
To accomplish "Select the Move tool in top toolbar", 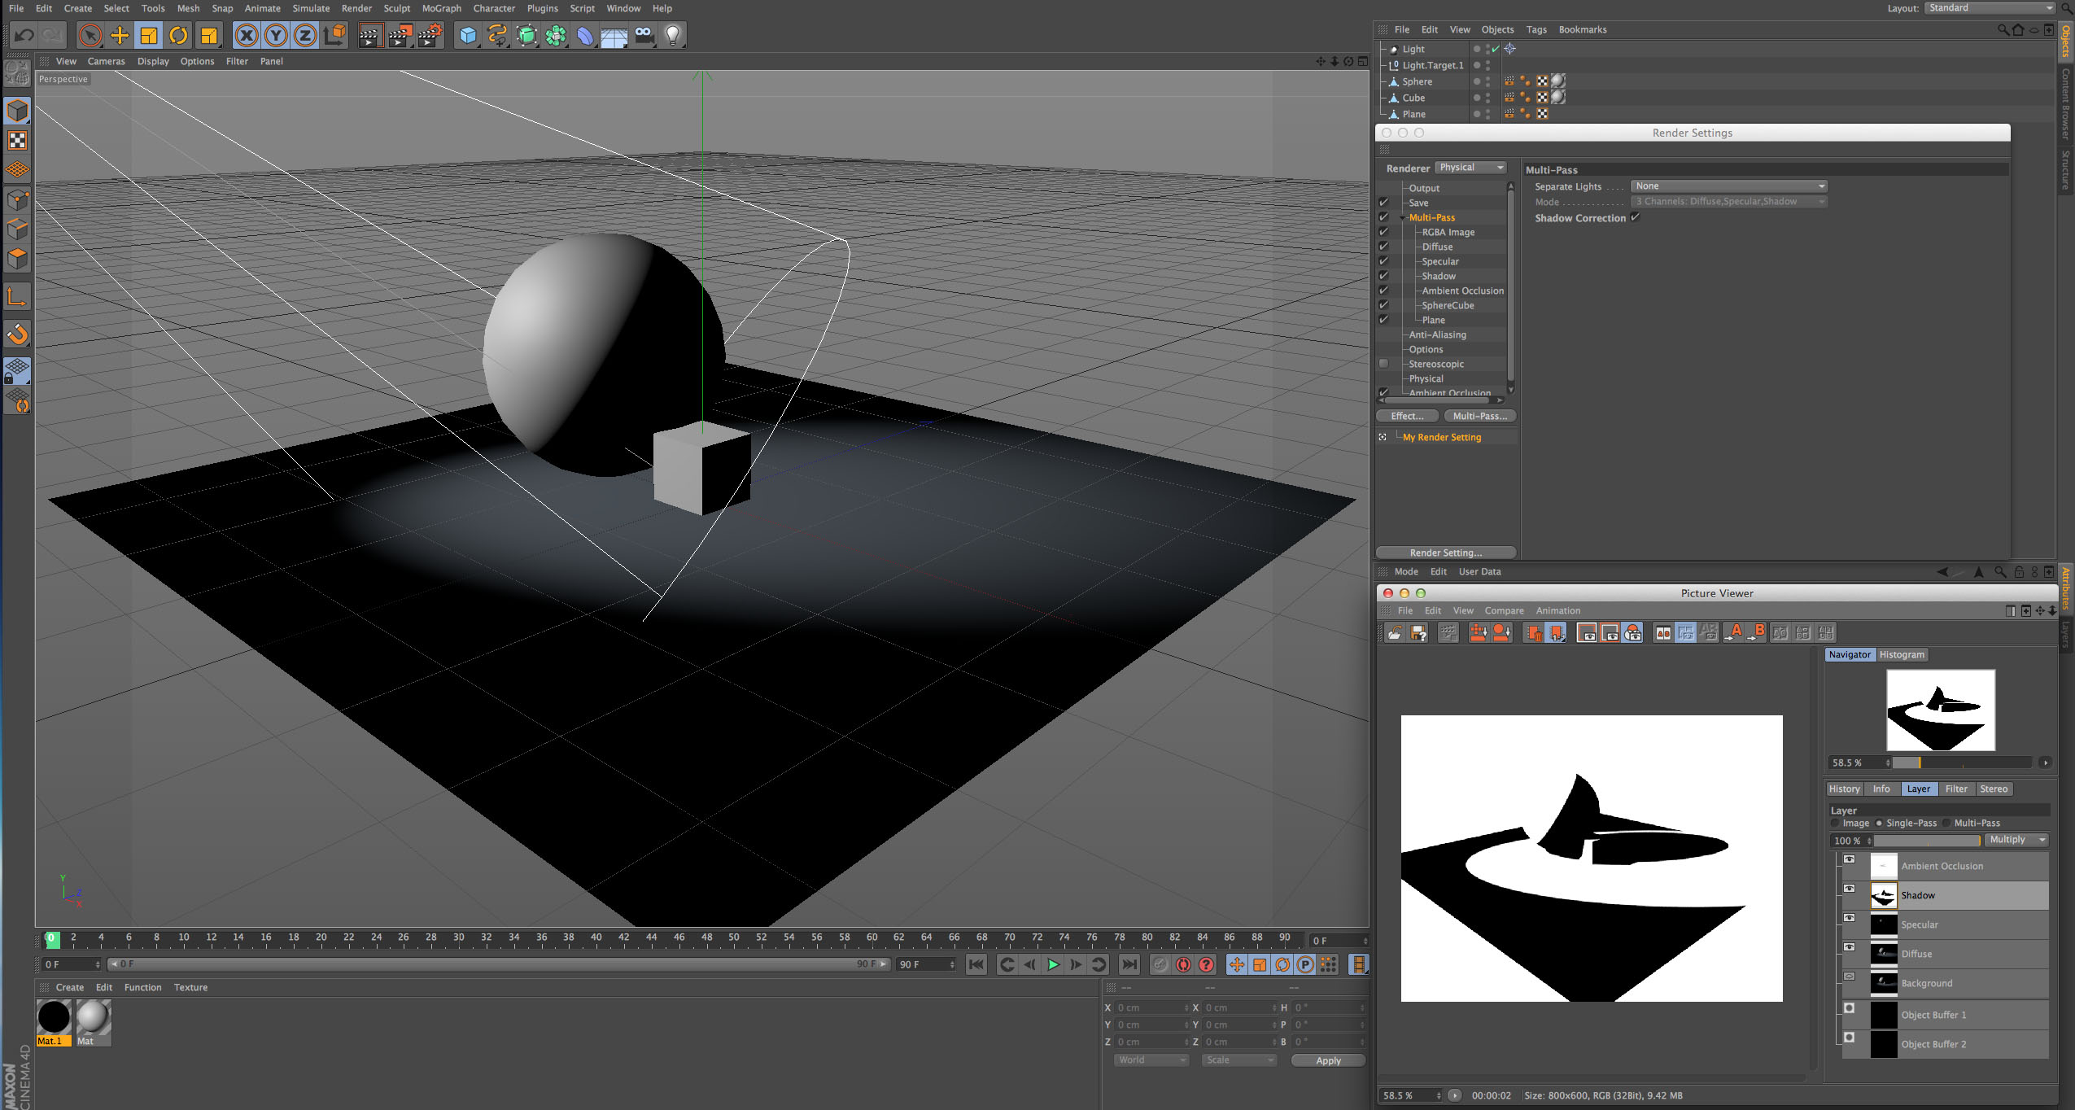I will coord(119,35).
